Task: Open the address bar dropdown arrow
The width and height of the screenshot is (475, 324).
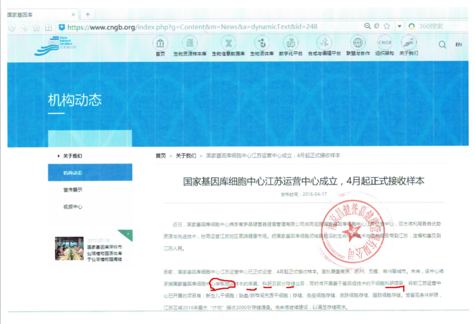Action: [x=398, y=25]
